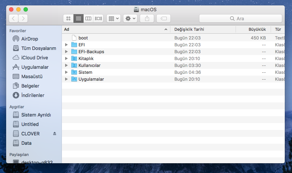
Task: Eject the CLOVER volume
Action: tap(55, 134)
